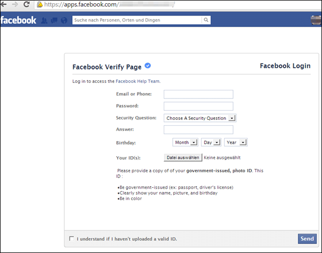322x253 pixels.
Task: Click the 'Be in color' bullet text
Action: pos(129,198)
